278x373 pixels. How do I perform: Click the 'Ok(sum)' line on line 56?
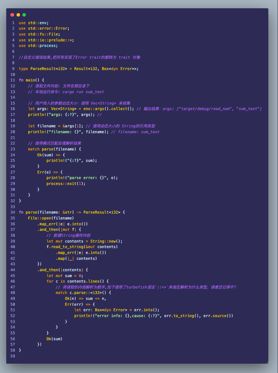click(54, 339)
